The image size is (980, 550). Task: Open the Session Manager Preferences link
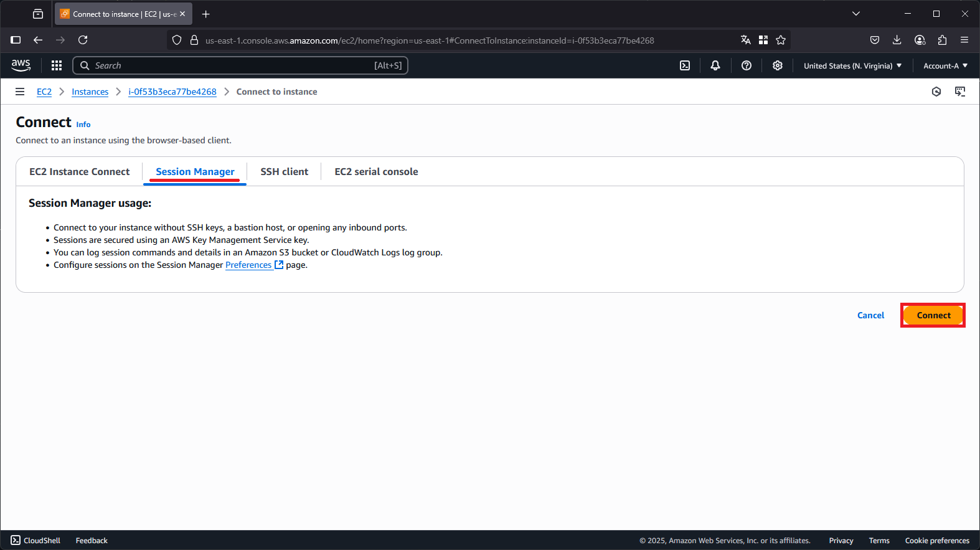[x=254, y=265]
